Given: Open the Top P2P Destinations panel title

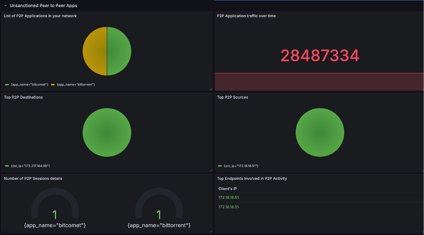Looking at the screenshot, I should pos(23,97).
